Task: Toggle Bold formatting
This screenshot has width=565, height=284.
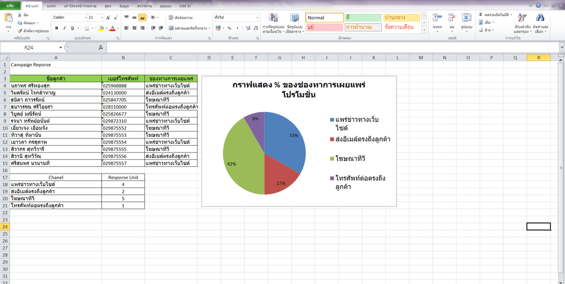Action: (x=57, y=28)
